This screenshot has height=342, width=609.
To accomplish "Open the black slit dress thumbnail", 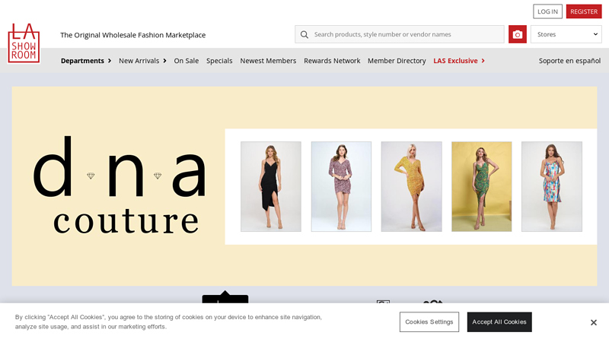I will point(271,186).
